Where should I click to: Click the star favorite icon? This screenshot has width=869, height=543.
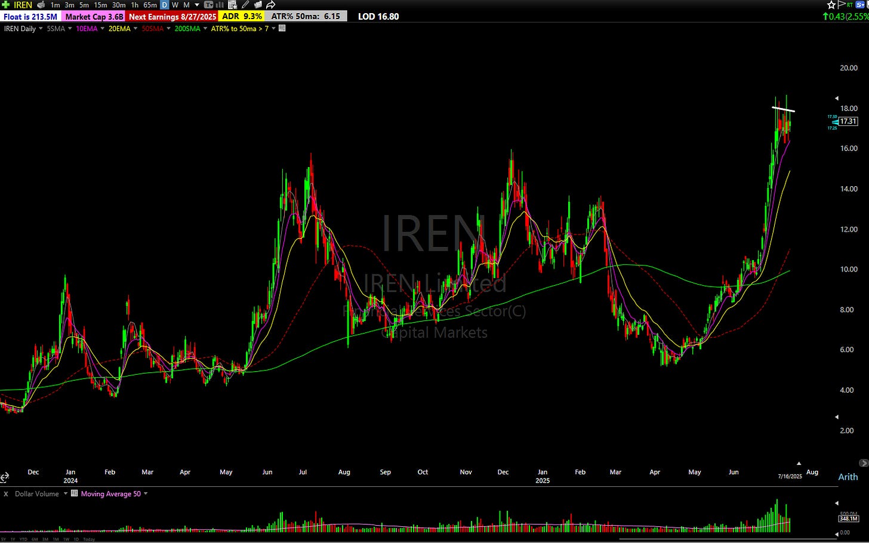[831, 5]
